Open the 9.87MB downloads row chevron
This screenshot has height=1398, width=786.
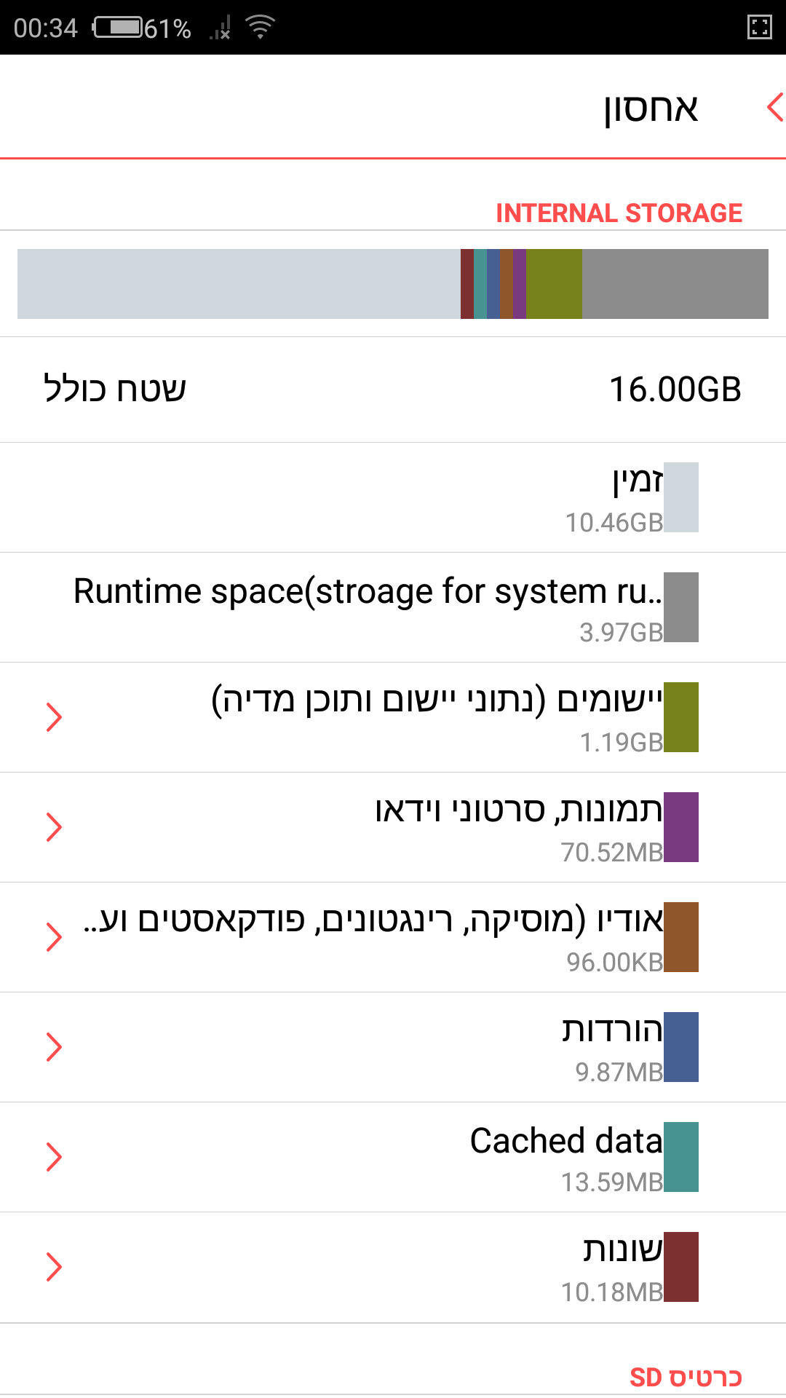point(54,1047)
